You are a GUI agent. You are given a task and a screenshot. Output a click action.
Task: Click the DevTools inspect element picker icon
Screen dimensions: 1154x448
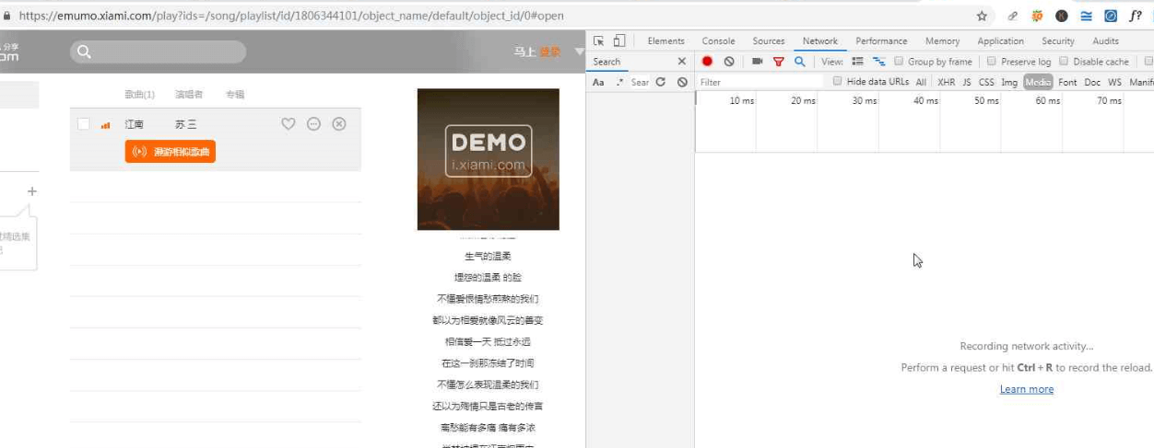599,40
